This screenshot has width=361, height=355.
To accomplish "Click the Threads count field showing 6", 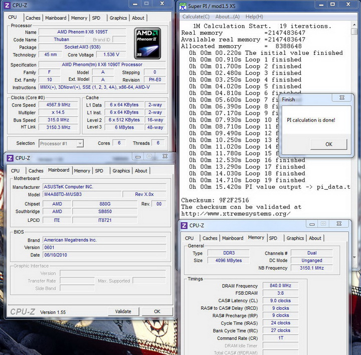I will 158,143.
